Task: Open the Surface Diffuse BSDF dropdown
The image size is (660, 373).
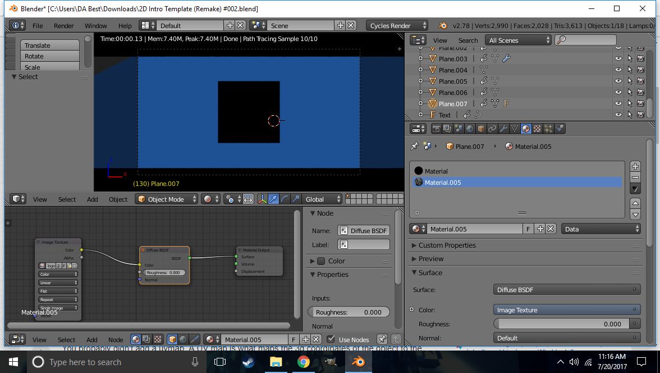Action: click(x=567, y=289)
